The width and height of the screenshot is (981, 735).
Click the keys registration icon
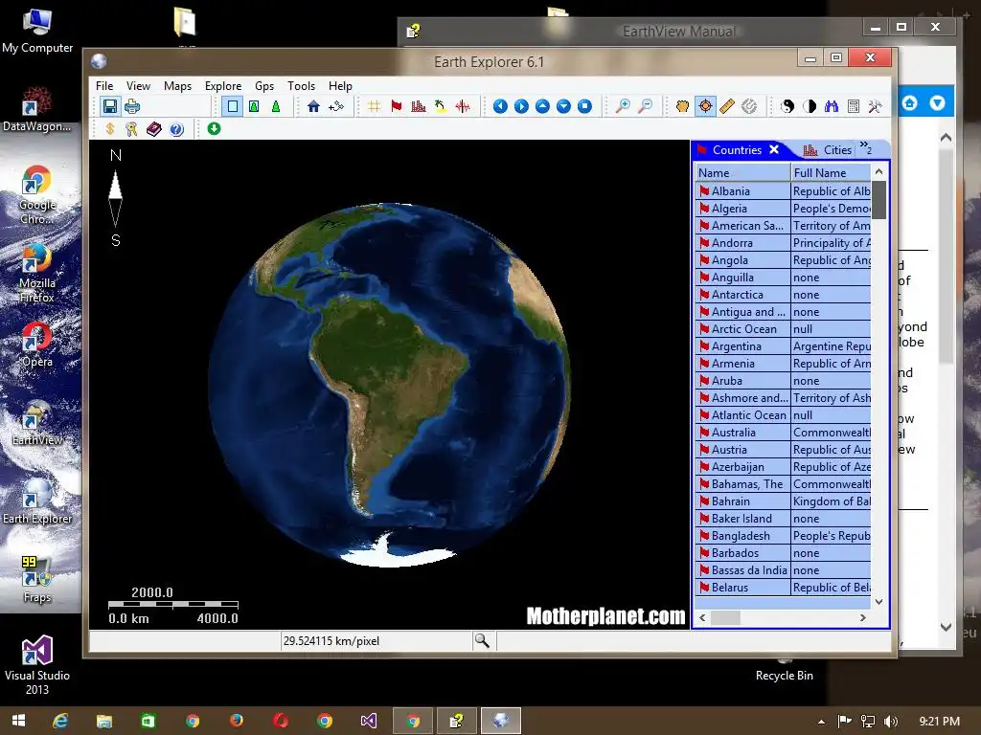(131, 129)
